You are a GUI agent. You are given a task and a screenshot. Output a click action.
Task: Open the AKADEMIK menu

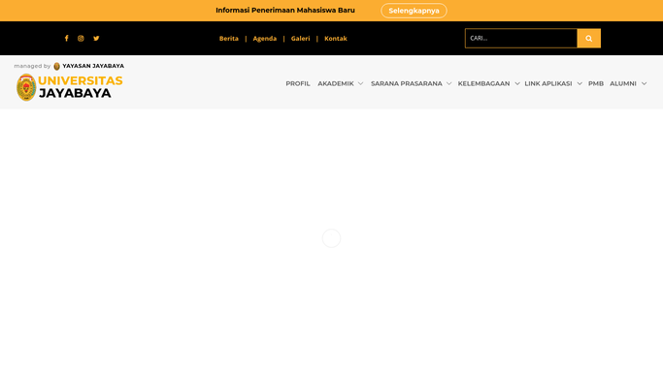click(336, 83)
